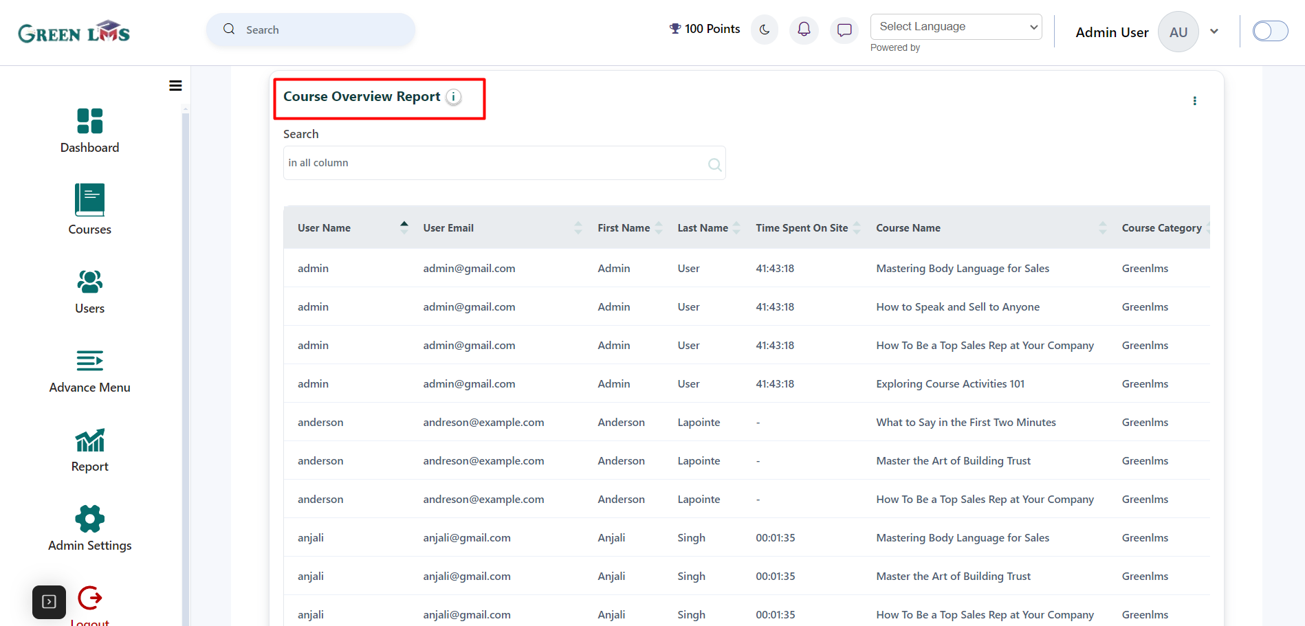Open notifications bell icon
This screenshot has height=626, width=1305.
click(x=804, y=30)
